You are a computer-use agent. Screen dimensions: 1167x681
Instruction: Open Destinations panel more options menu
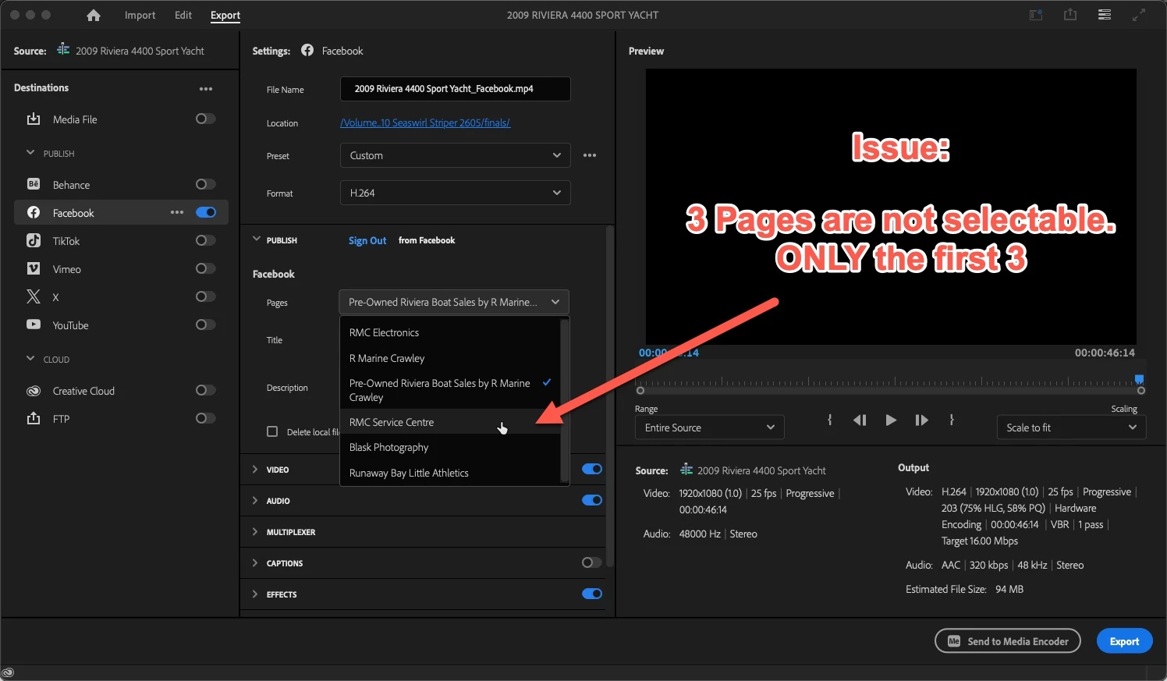[x=206, y=89]
